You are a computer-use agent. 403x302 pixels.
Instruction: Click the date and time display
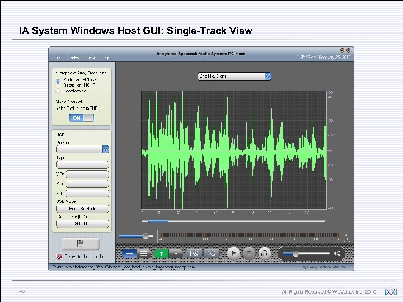322,57
